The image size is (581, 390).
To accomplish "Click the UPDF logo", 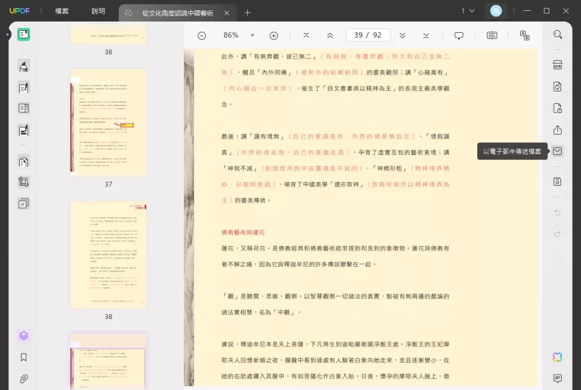I will point(19,11).
